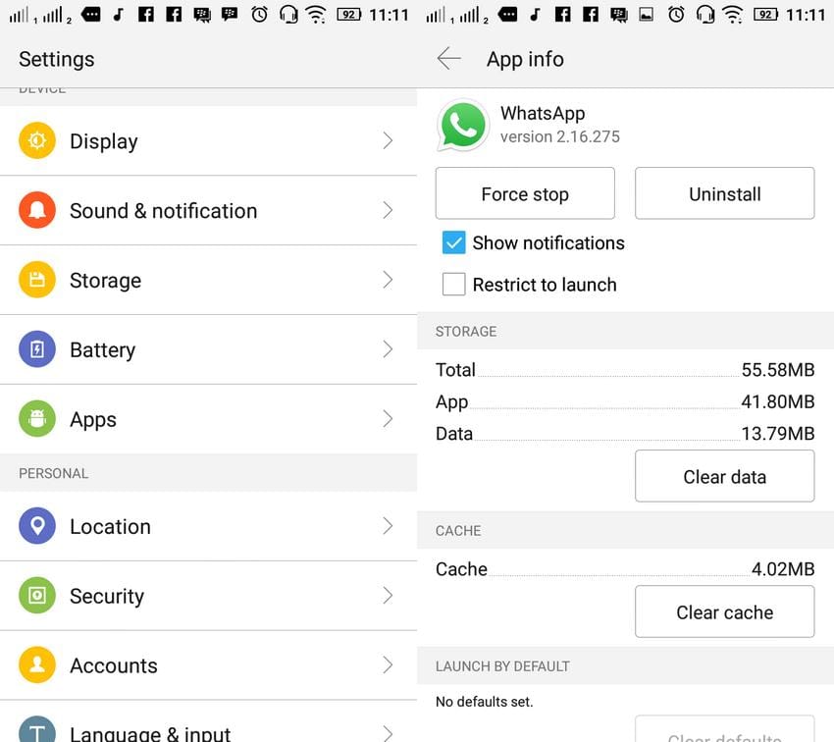Tap the WhatsApp app logo
The width and height of the screenshot is (834, 742).
pyautogui.click(x=463, y=126)
